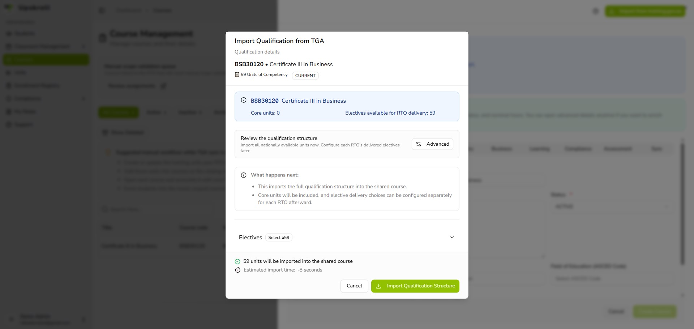Image resolution: width=694 pixels, height=329 pixels.
Task: Open Advanced qualification structure options
Action: click(x=432, y=144)
